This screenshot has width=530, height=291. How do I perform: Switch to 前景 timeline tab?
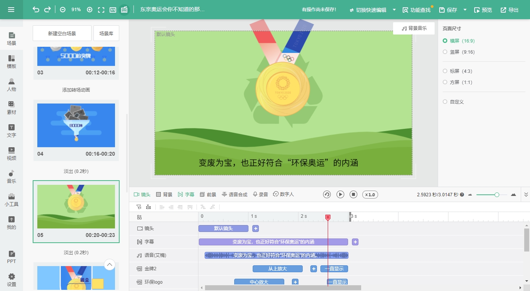(208, 194)
